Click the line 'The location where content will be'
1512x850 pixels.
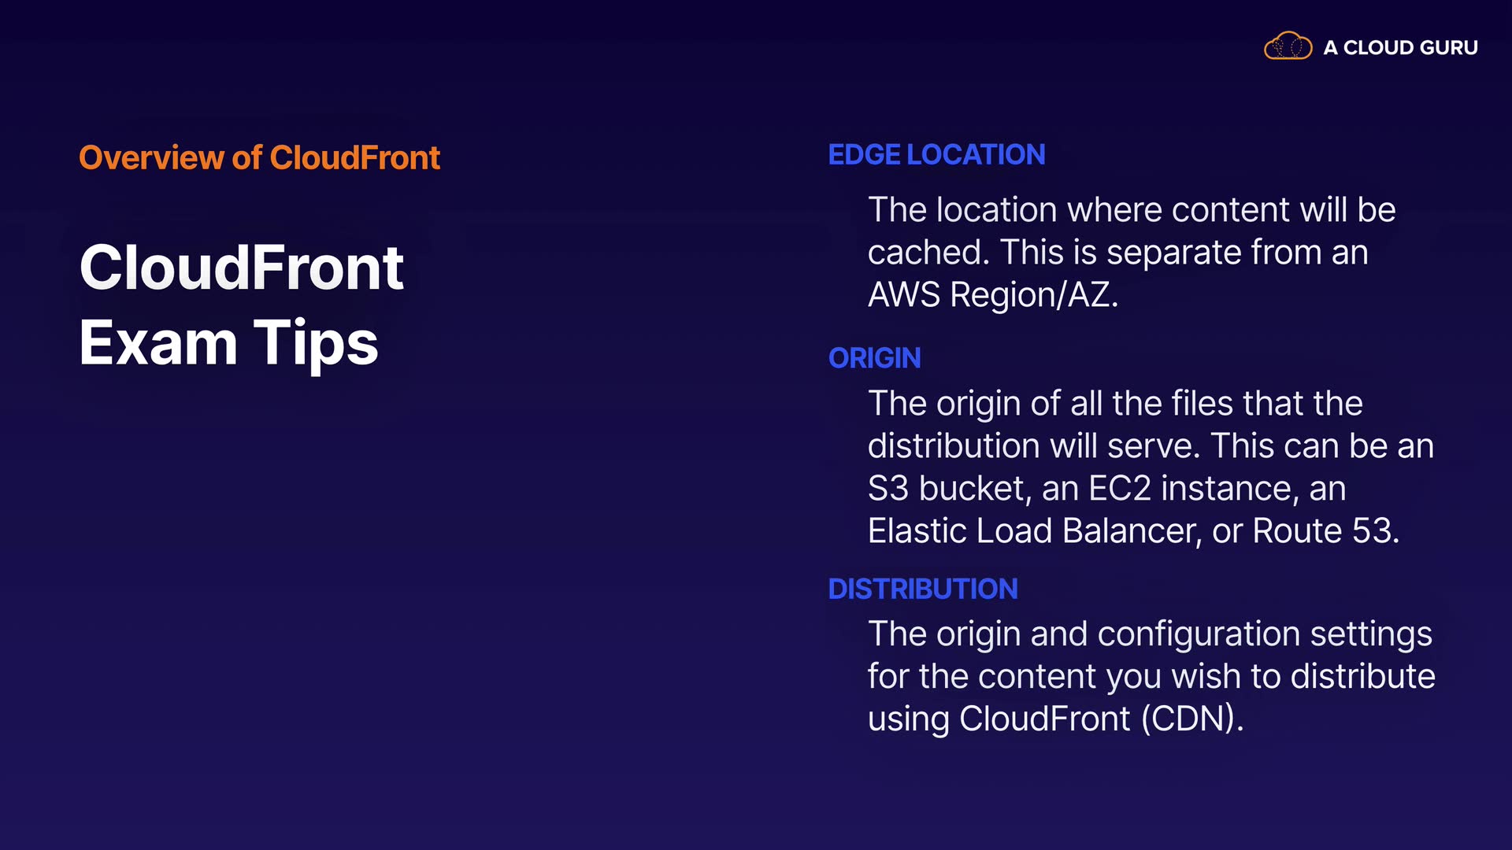(x=1131, y=210)
